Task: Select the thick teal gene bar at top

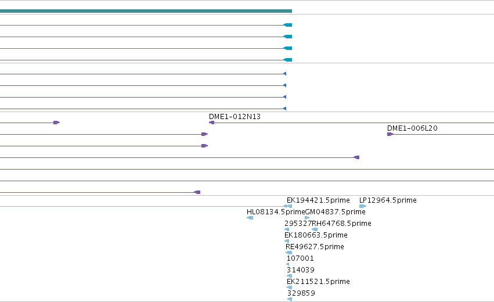Action: click(146, 11)
